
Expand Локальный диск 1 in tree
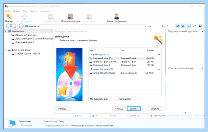(x=9, y=43)
